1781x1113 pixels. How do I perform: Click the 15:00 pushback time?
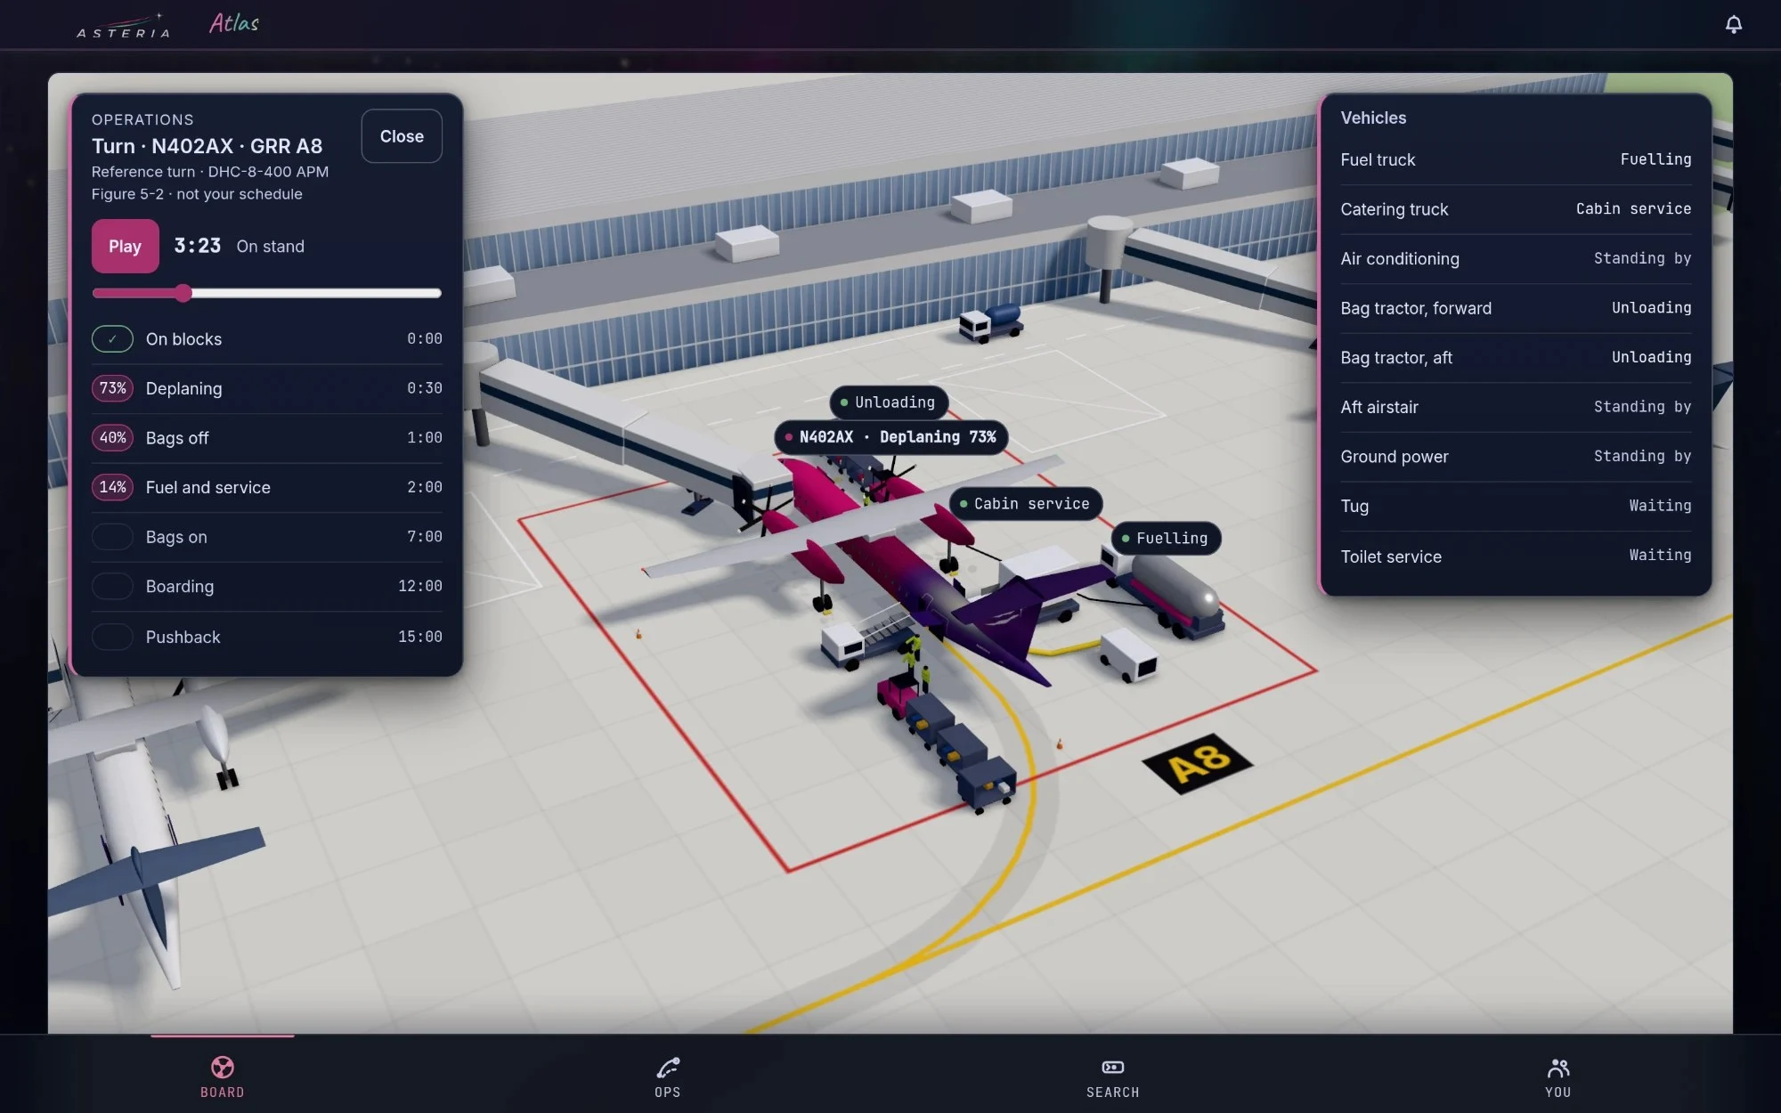pos(420,637)
